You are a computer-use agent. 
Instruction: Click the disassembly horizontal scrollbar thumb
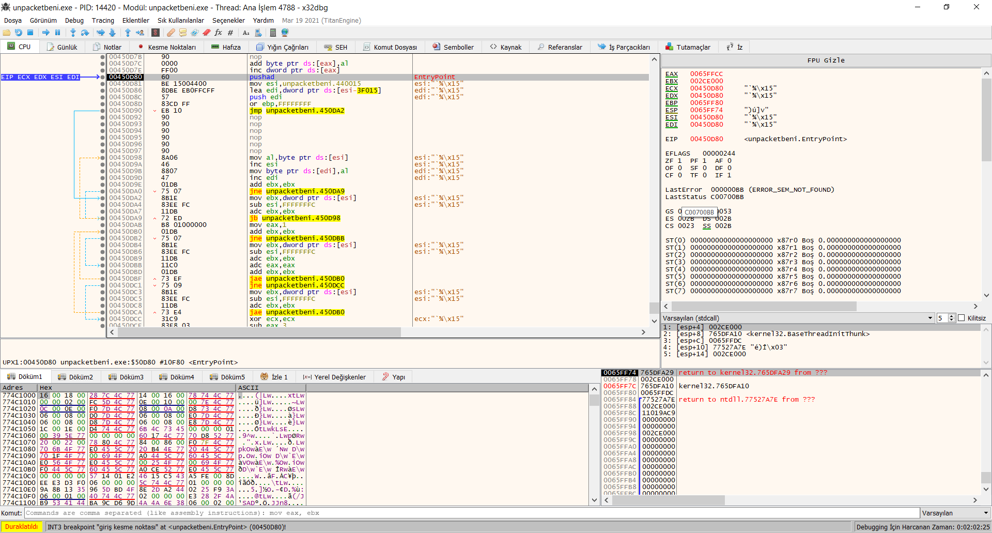click(x=259, y=332)
